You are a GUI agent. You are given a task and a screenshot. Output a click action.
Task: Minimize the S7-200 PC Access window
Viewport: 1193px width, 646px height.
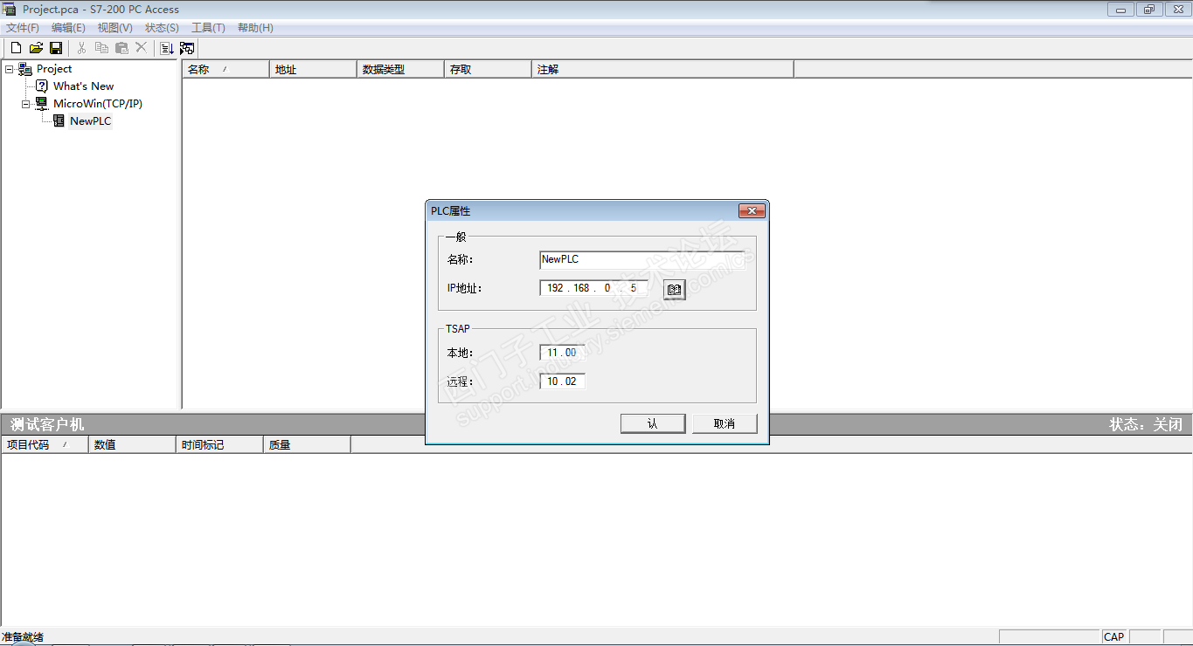pos(1120,10)
